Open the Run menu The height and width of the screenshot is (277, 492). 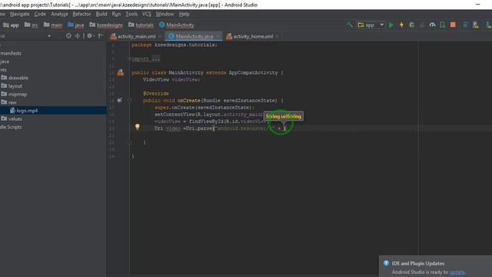(116, 14)
